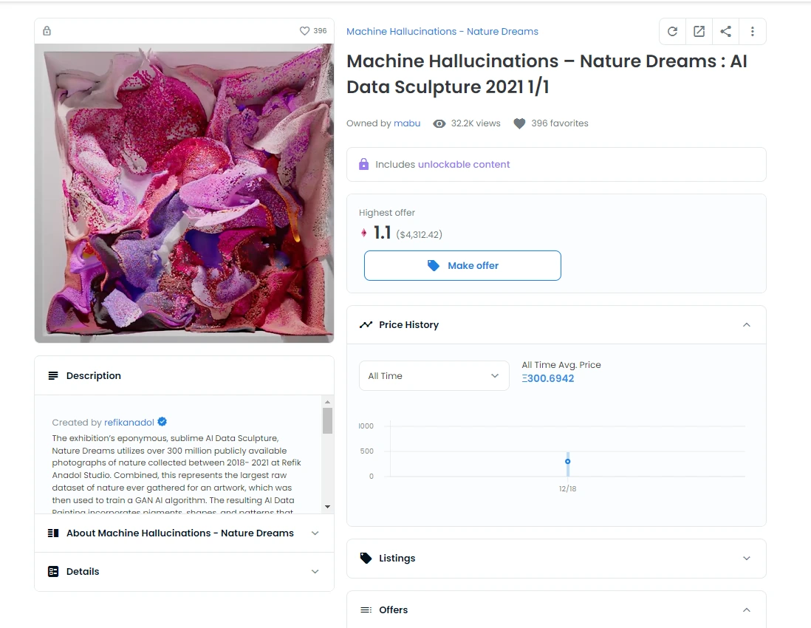The height and width of the screenshot is (628, 811).
Task: Click the share icon
Action: point(725,32)
